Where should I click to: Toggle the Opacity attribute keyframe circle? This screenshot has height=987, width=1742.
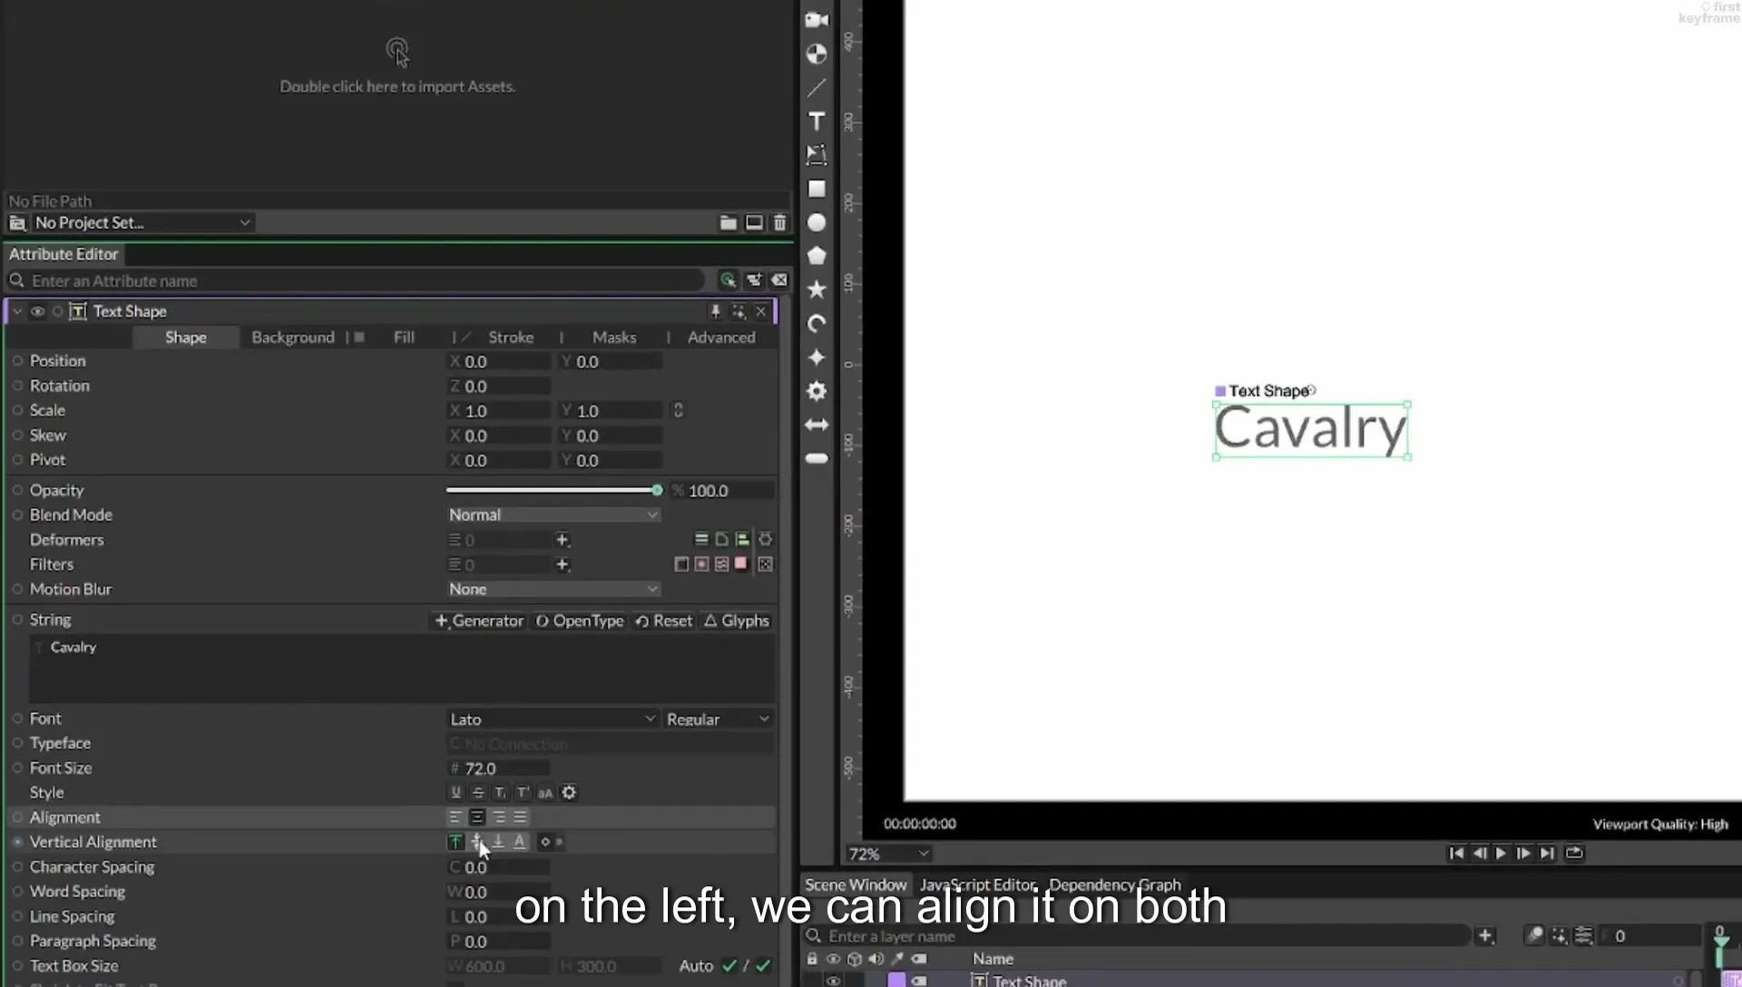pyautogui.click(x=17, y=490)
